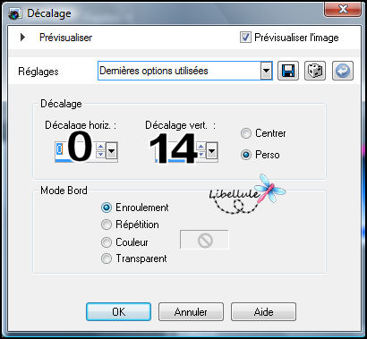Expand the Prévisualiser preview triangle
367x339 pixels.
[22, 38]
